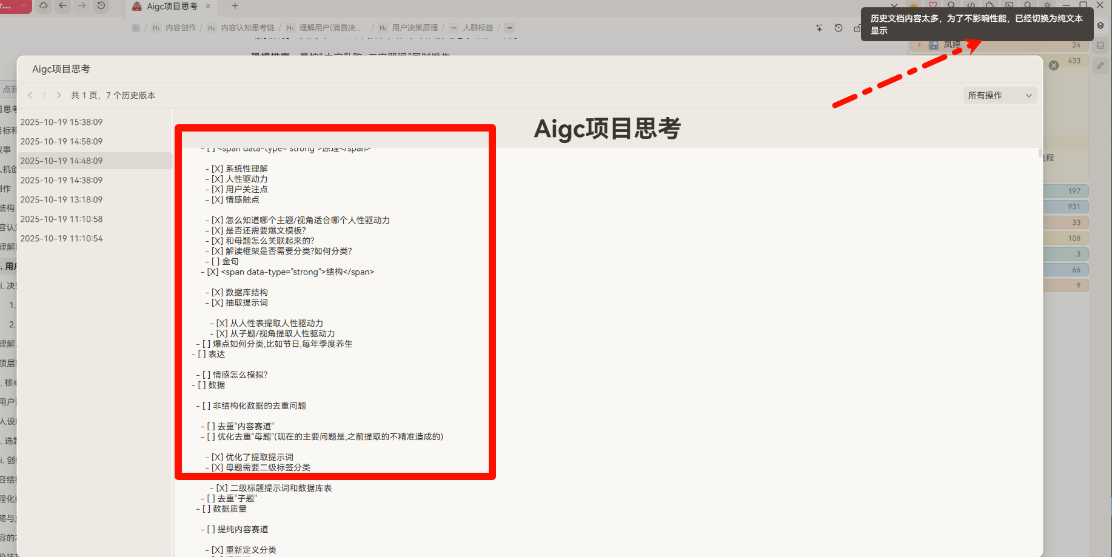1112x557 pixels.
Task: Click the cloud sync icon in top bar
Action: [44, 5]
